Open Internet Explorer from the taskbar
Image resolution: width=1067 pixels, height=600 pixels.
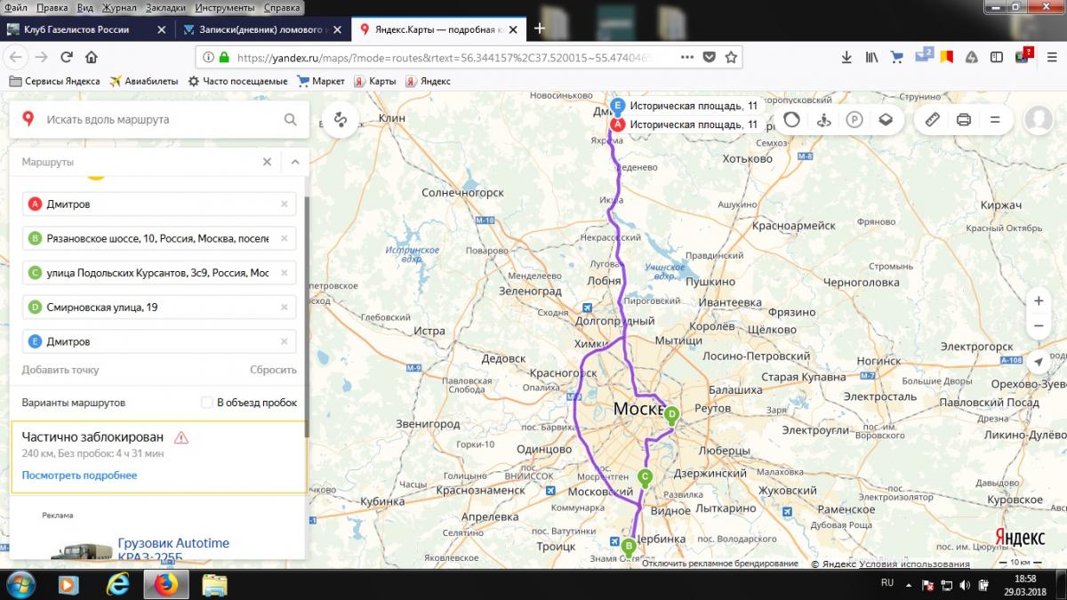point(117,584)
